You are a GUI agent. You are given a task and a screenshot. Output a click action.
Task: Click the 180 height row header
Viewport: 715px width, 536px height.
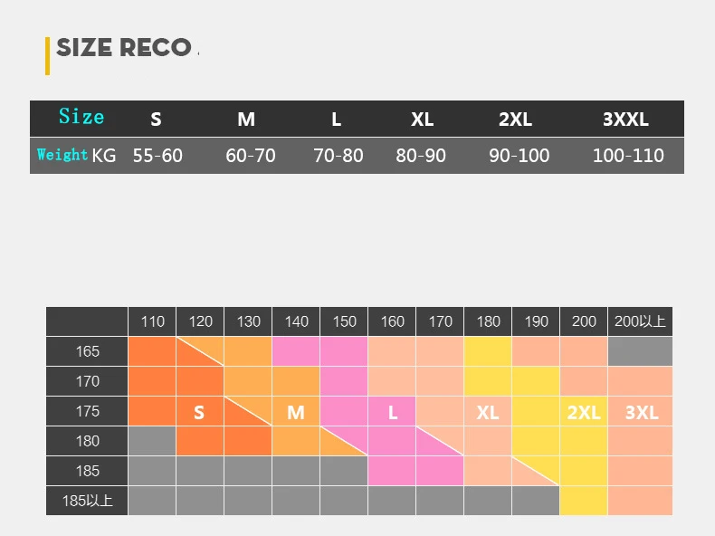point(88,441)
